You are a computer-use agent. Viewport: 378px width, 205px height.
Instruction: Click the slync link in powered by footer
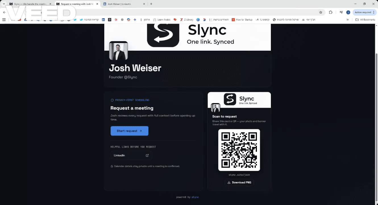(x=195, y=197)
